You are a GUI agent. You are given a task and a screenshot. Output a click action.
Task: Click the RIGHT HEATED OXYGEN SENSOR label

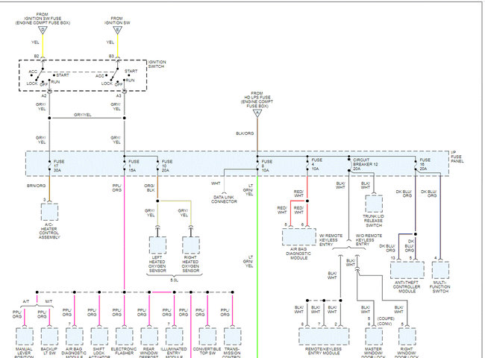190,264
